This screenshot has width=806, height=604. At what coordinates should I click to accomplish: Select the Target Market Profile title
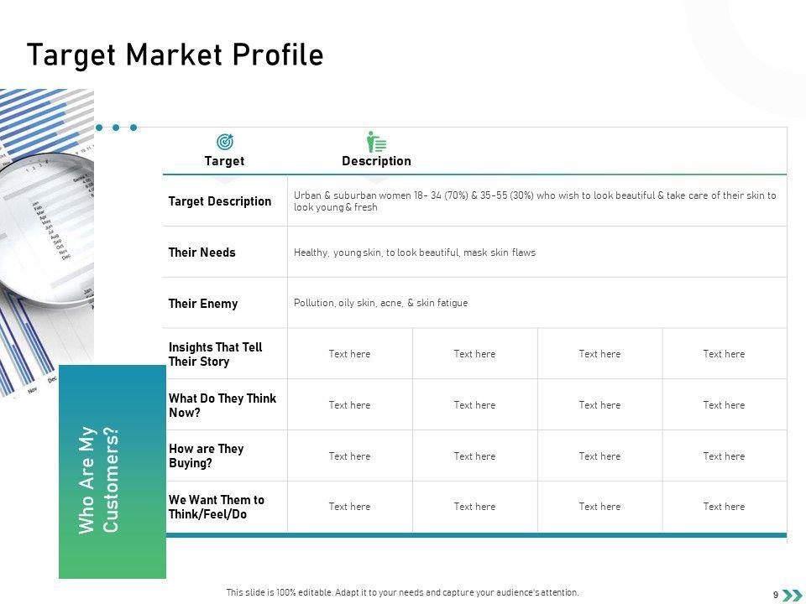(175, 55)
